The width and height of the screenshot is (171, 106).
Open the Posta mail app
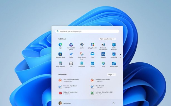point(92,54)
